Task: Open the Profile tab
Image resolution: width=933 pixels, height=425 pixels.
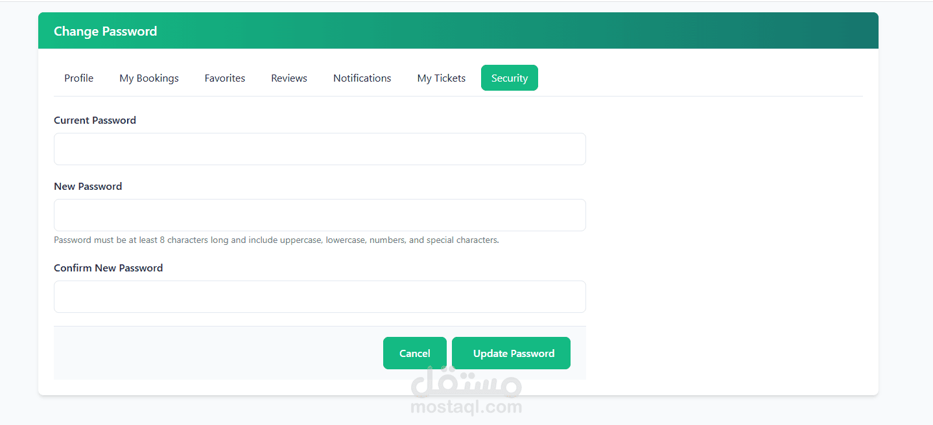Action: coord(78,78)
